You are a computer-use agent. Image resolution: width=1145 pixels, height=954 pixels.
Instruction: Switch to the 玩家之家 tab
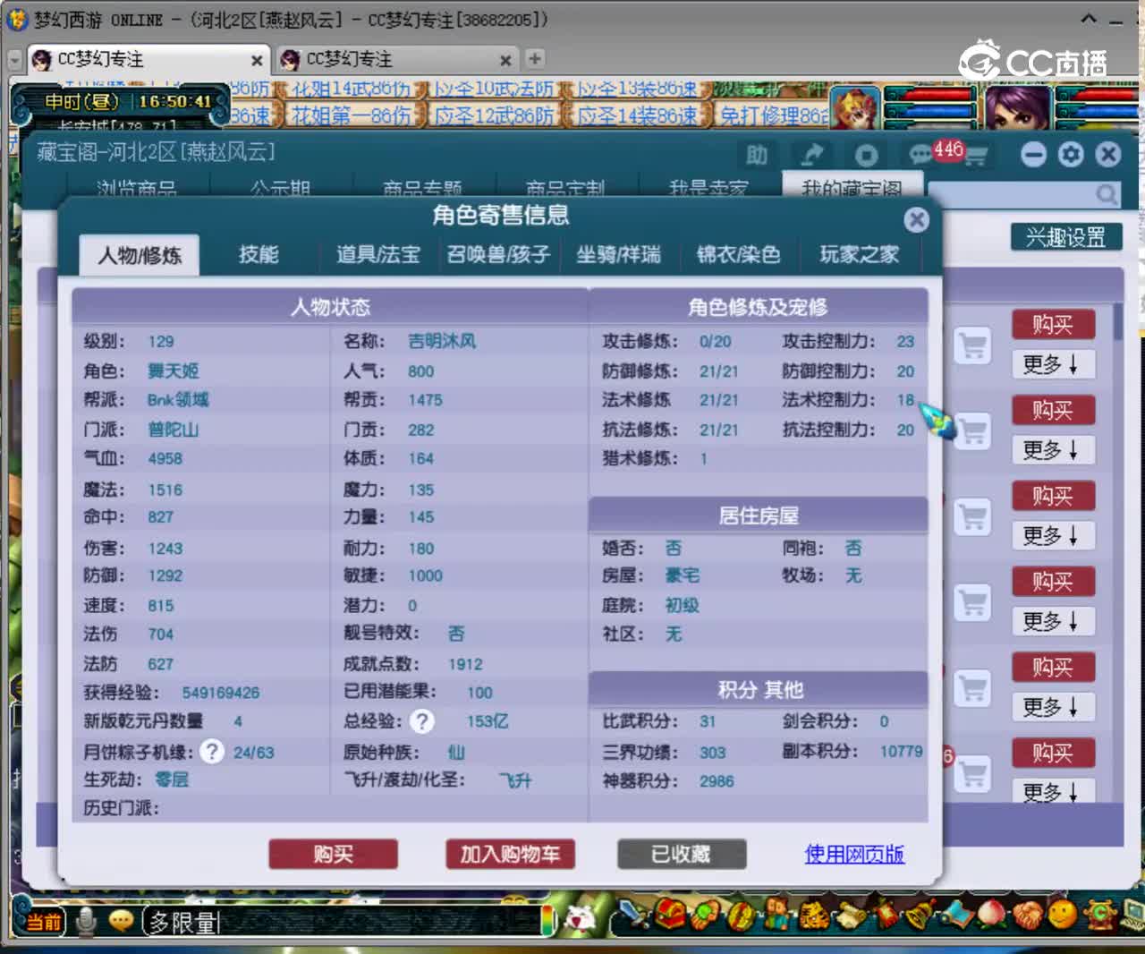859,254
